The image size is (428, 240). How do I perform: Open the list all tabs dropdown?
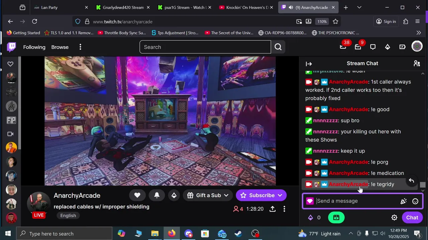click(359, 7)
